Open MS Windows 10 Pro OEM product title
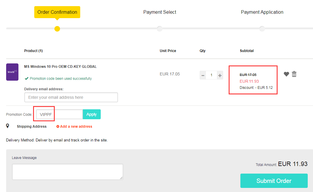Viewport: 313px width, 192px height. (x=60, y=67)
